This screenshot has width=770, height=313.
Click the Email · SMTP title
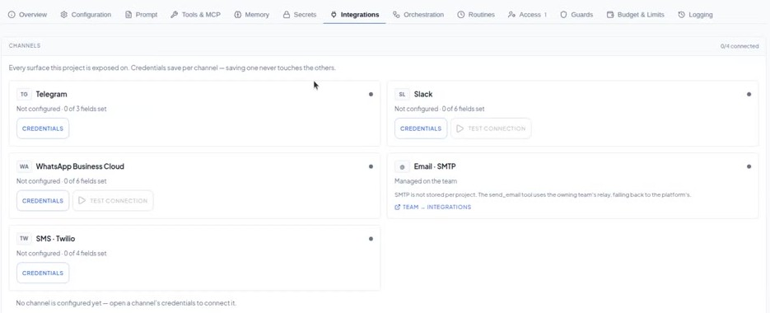[x=435, y=166]
